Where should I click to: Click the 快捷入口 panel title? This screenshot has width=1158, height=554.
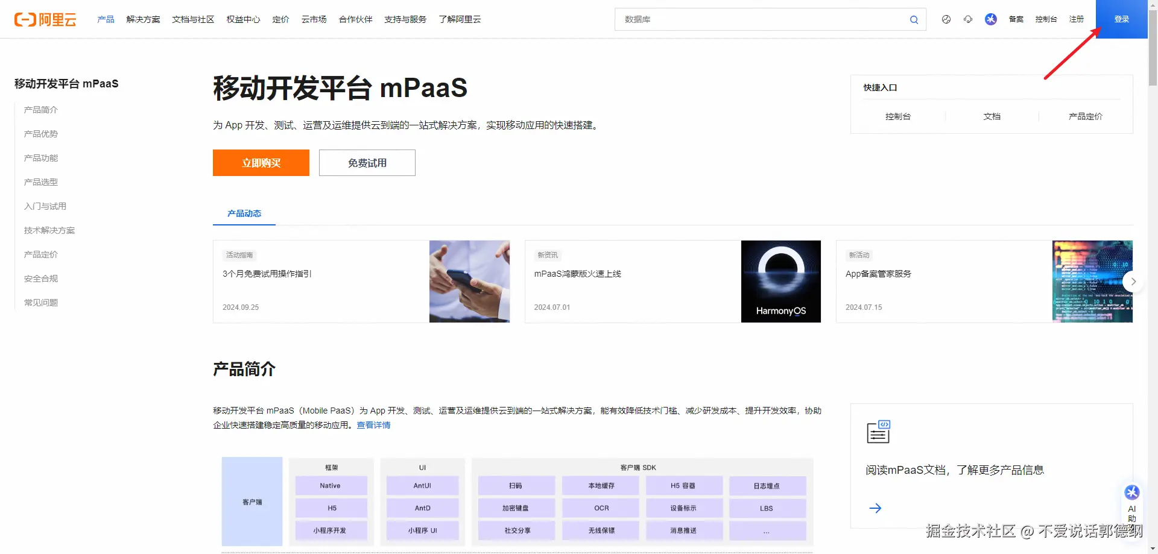[880, 87]
